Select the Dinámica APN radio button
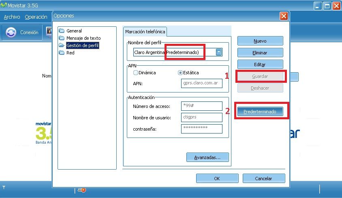The width and height of the screenshot is (342, 198). pyautogui.click(x=136, y=73)
